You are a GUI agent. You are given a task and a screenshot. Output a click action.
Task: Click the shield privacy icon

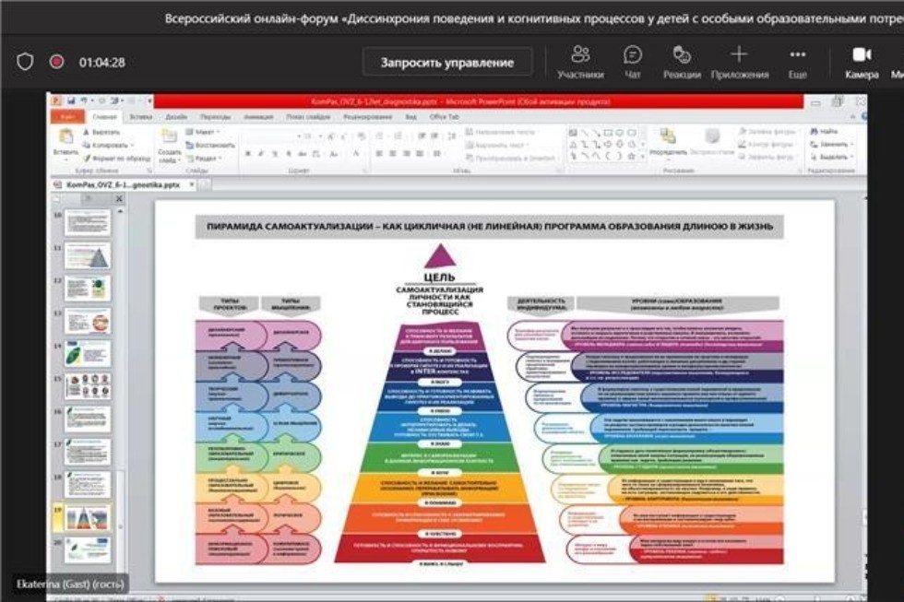25,62
